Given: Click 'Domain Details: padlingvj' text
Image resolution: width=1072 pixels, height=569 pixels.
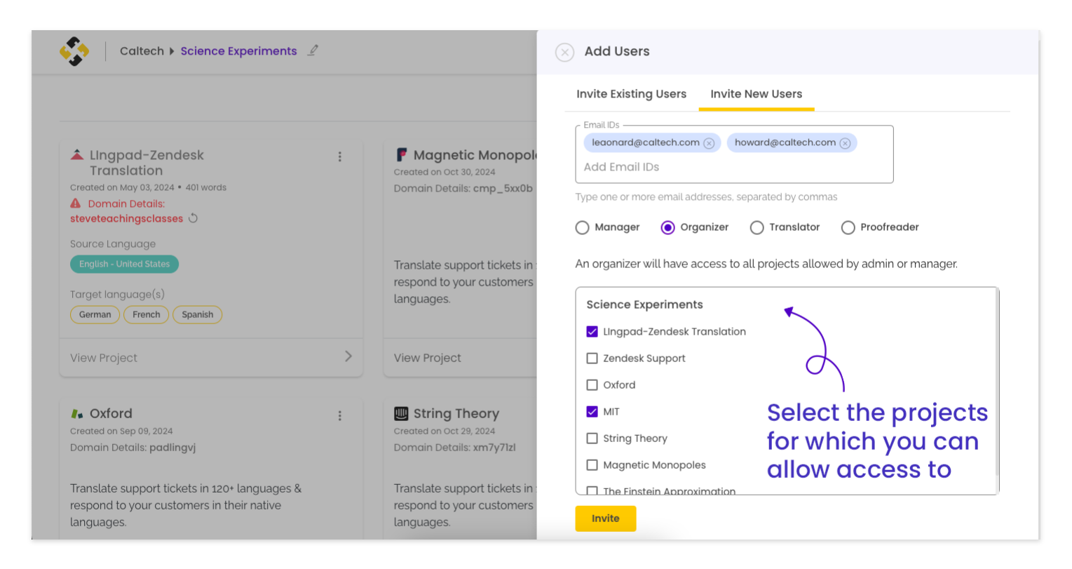Looking at the screenshot, I should coord(133,448).
